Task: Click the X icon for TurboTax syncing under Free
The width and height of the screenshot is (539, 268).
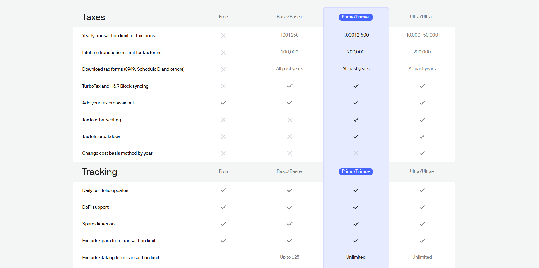Action: [x=223, y=86]
